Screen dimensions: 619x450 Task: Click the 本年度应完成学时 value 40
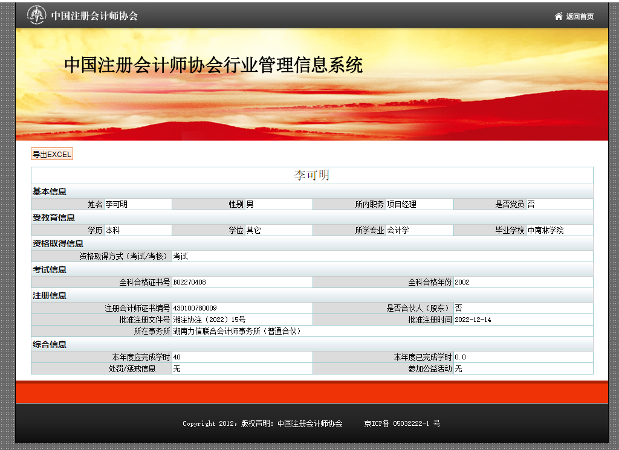pyautogui.click(x=177, y=358)
